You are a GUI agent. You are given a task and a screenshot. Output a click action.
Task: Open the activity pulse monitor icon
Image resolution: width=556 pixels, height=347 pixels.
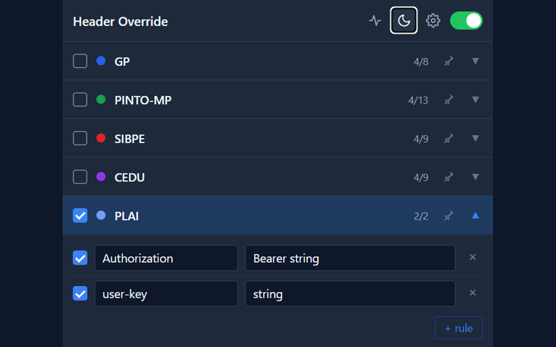click(375, 20)
